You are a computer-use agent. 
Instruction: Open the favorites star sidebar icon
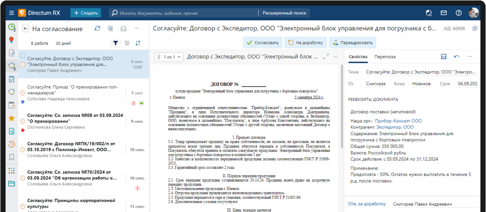pyautogui.click(x=11, y=118)
